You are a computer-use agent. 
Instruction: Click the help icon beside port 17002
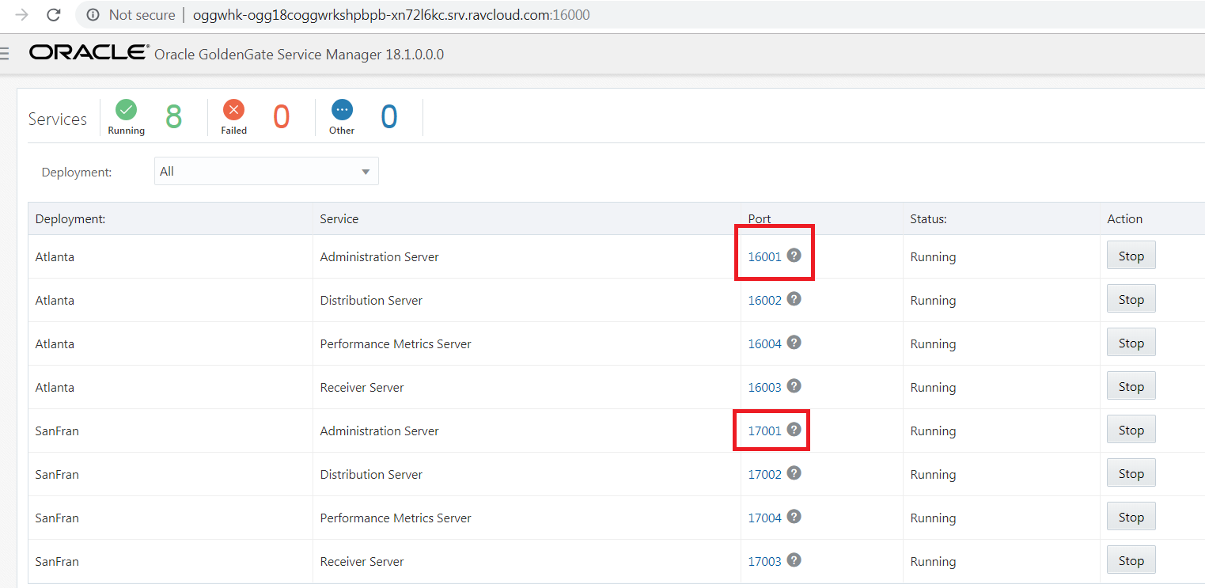pos(794,473)
